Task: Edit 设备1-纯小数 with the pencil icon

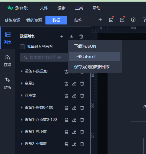Action: 74,132
